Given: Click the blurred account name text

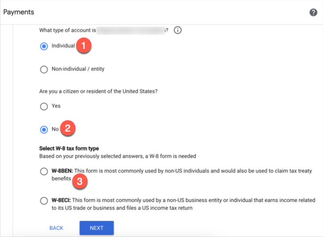Looking at the screenshot, I should [x=131, y=30].
